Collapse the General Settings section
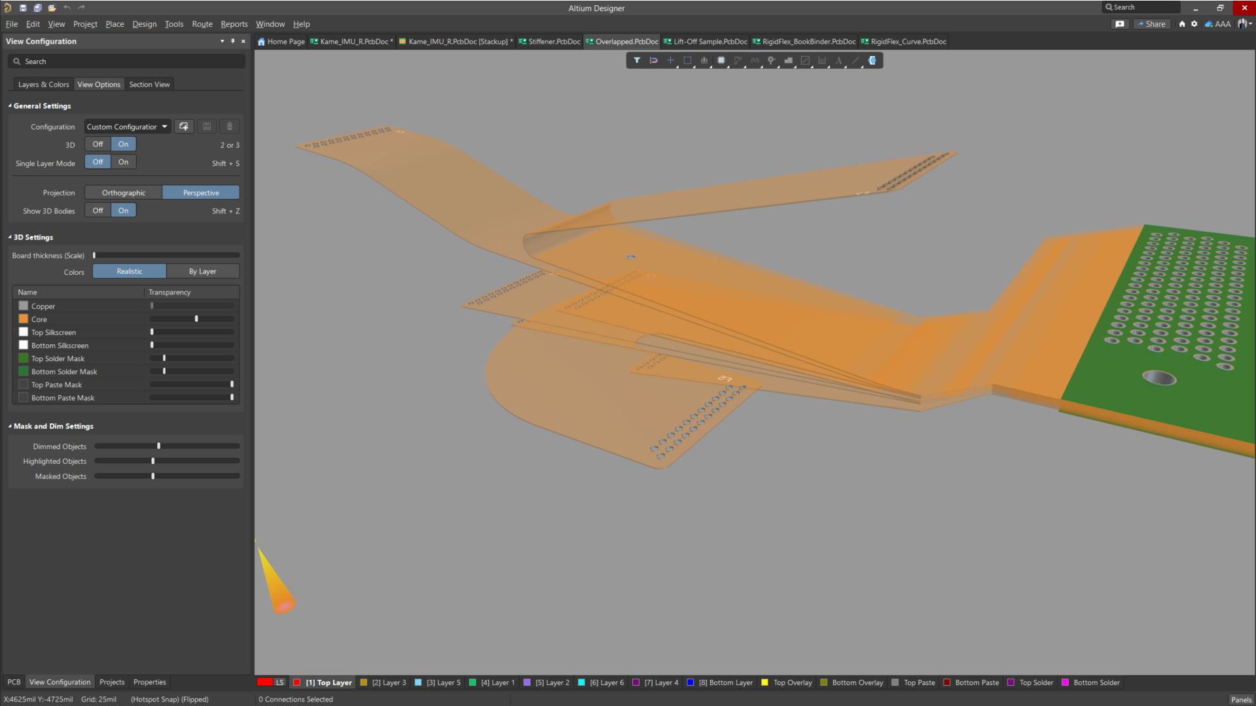This screenshot has width=1256, height=706. point(10,106)
